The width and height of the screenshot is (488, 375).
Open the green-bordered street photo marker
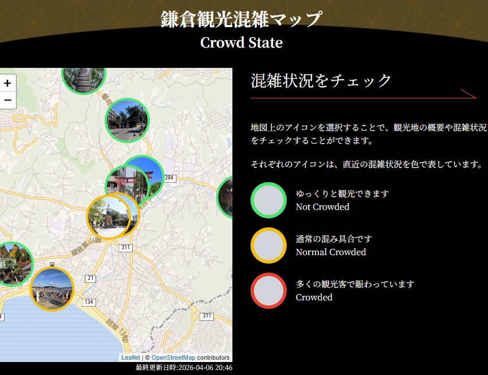127,119
